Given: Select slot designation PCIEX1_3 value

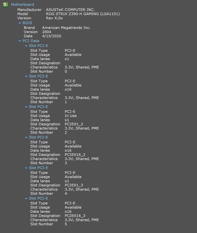Looking at the screenshot, I should pos(74,185).
